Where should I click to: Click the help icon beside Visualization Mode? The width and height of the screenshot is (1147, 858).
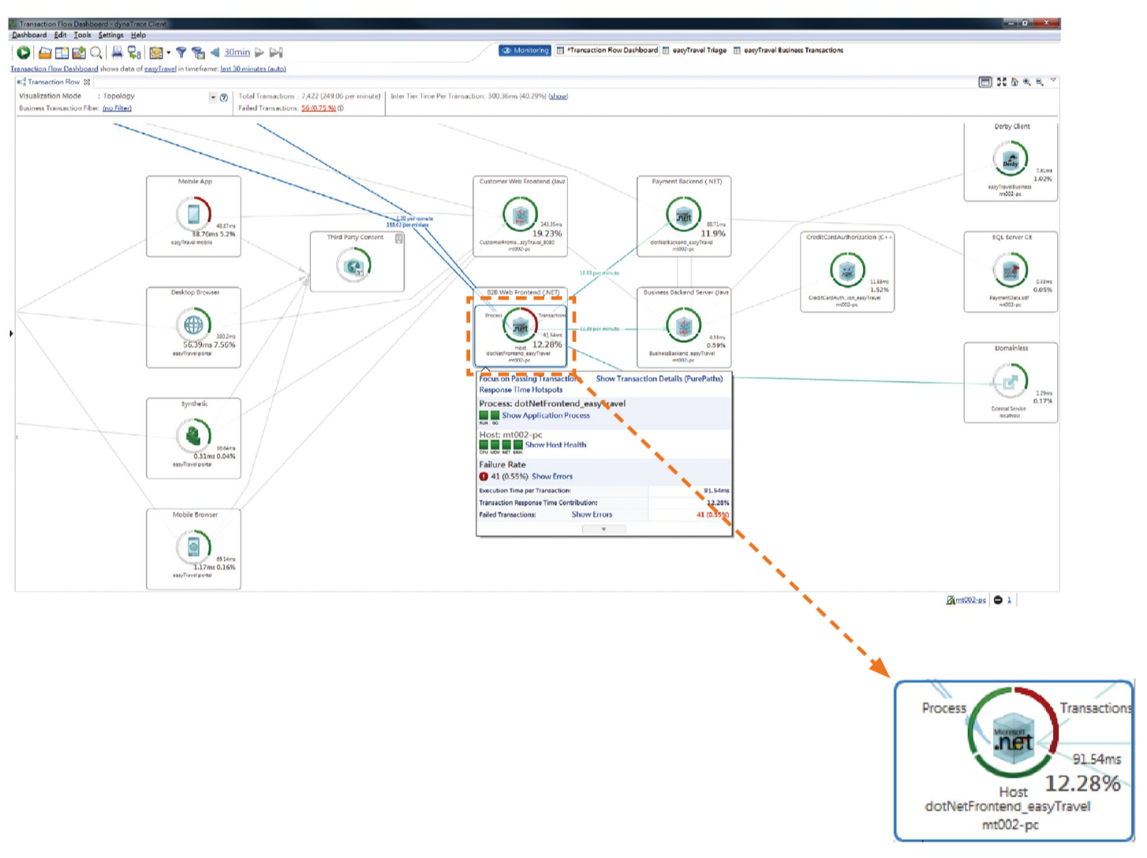[224, 98]
